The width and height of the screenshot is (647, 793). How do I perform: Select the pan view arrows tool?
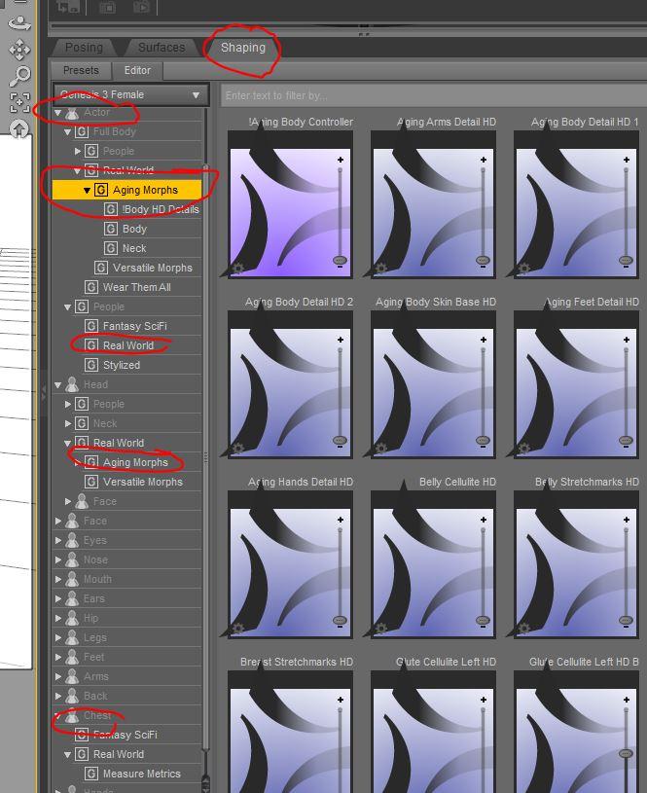19,50
